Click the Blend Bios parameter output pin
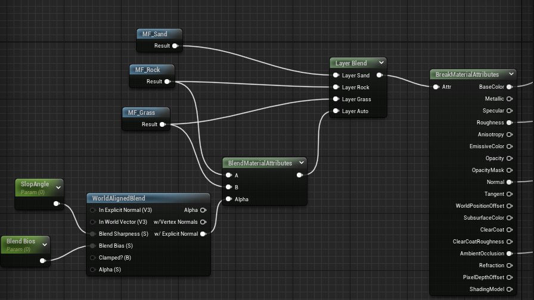This screenshot has height=300, width=534. click(x=42, y=261)
